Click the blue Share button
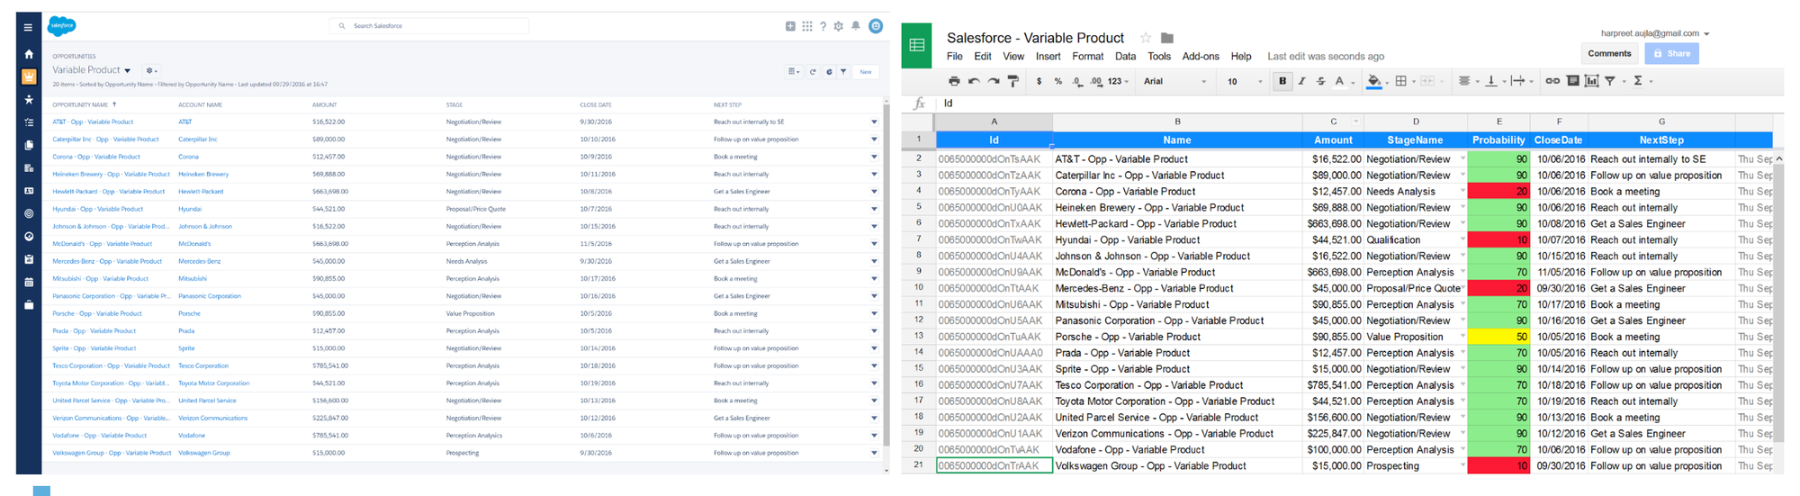 1671,54
